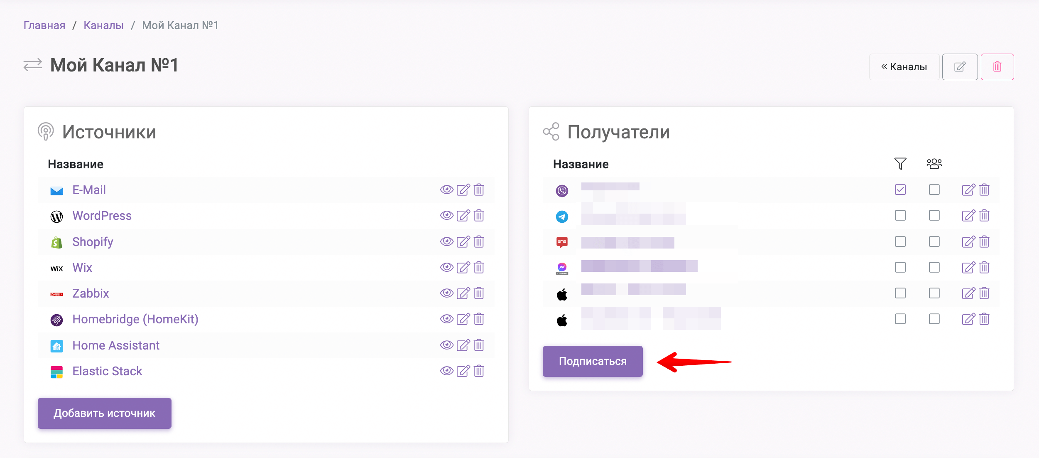Click the Подписаться button
The image size is (1039, 458).
(593, 361)
